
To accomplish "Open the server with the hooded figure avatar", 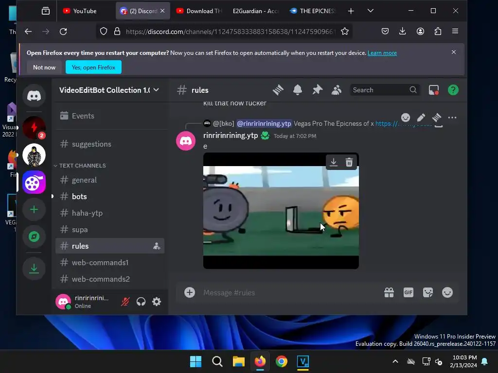I will click(x=34, y=155).
